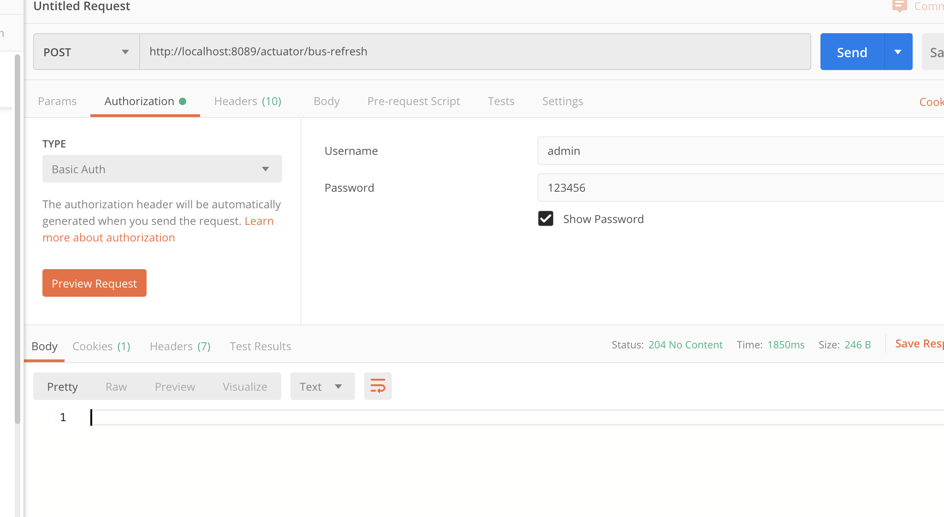Select the Raw response view
This screenshot has width=944, height=517.
point(116,386)
